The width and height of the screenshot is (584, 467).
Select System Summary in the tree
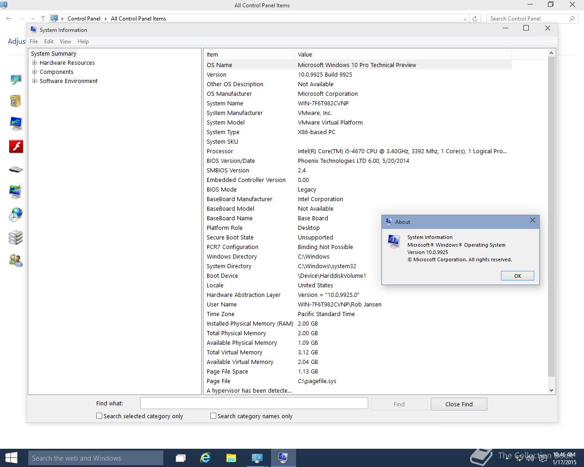tap(53, 54)
